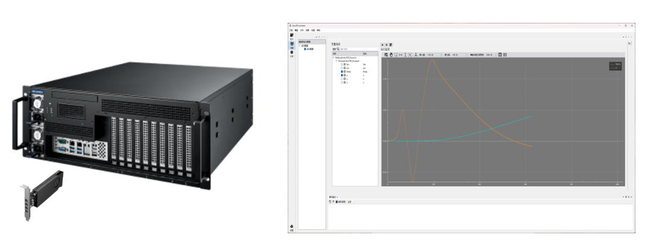Click the name column header in the variable table
Viewport: 651px width, 240px height.
pyautogui.click(x=348, y=54)
